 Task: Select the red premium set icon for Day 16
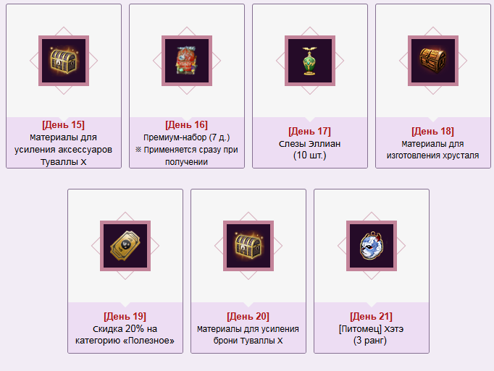187,61
